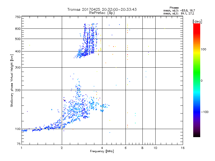The width and height of the screenshot is (215, 161).
Task: Click the x-axis tick label '10'
Action: [x=155, y=148]
